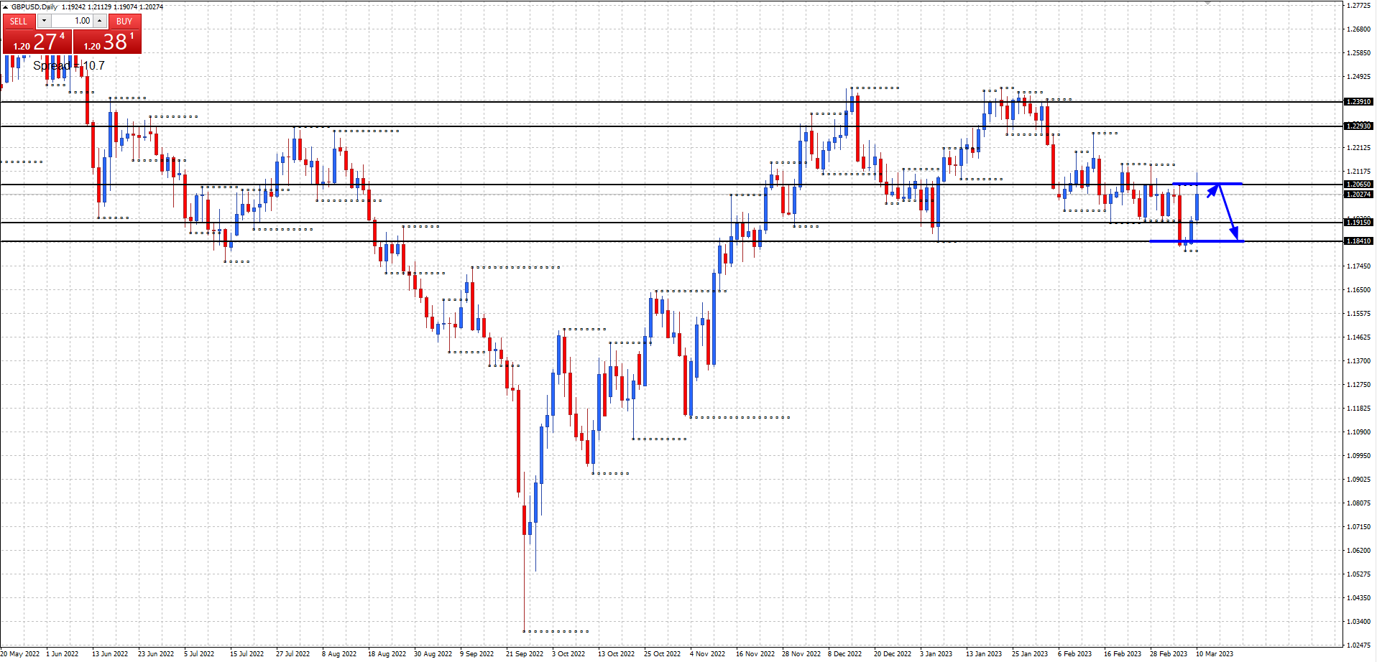Viewport: 1377px width, 662px height.
Task: Click the 1.00 volume input field
Action: click(72, 22)
